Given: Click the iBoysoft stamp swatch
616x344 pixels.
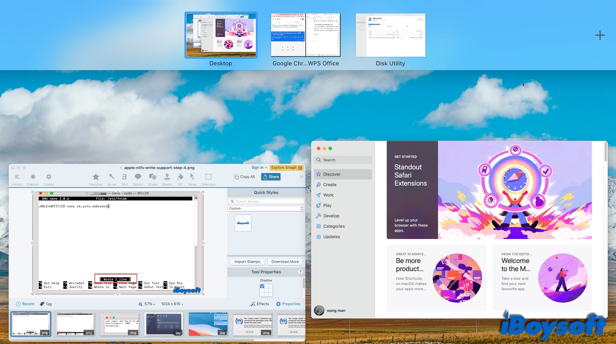Looking at the screenshot, I should click(243, 223).
